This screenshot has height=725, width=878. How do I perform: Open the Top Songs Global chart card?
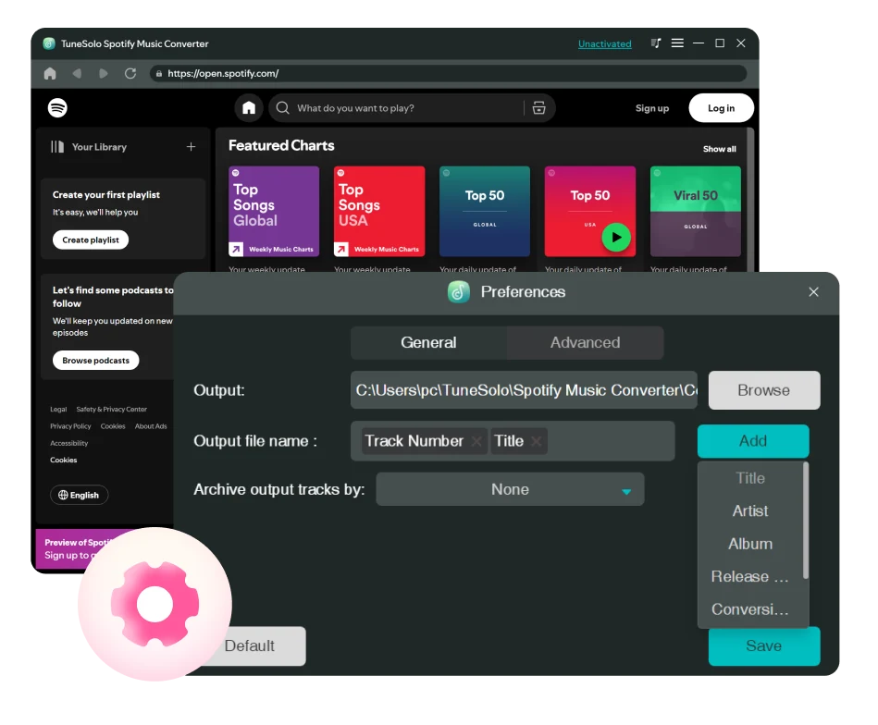[x=274, y=212]
